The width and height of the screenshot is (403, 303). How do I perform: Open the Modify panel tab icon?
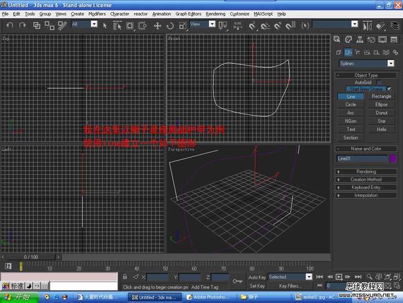(348, 39)
